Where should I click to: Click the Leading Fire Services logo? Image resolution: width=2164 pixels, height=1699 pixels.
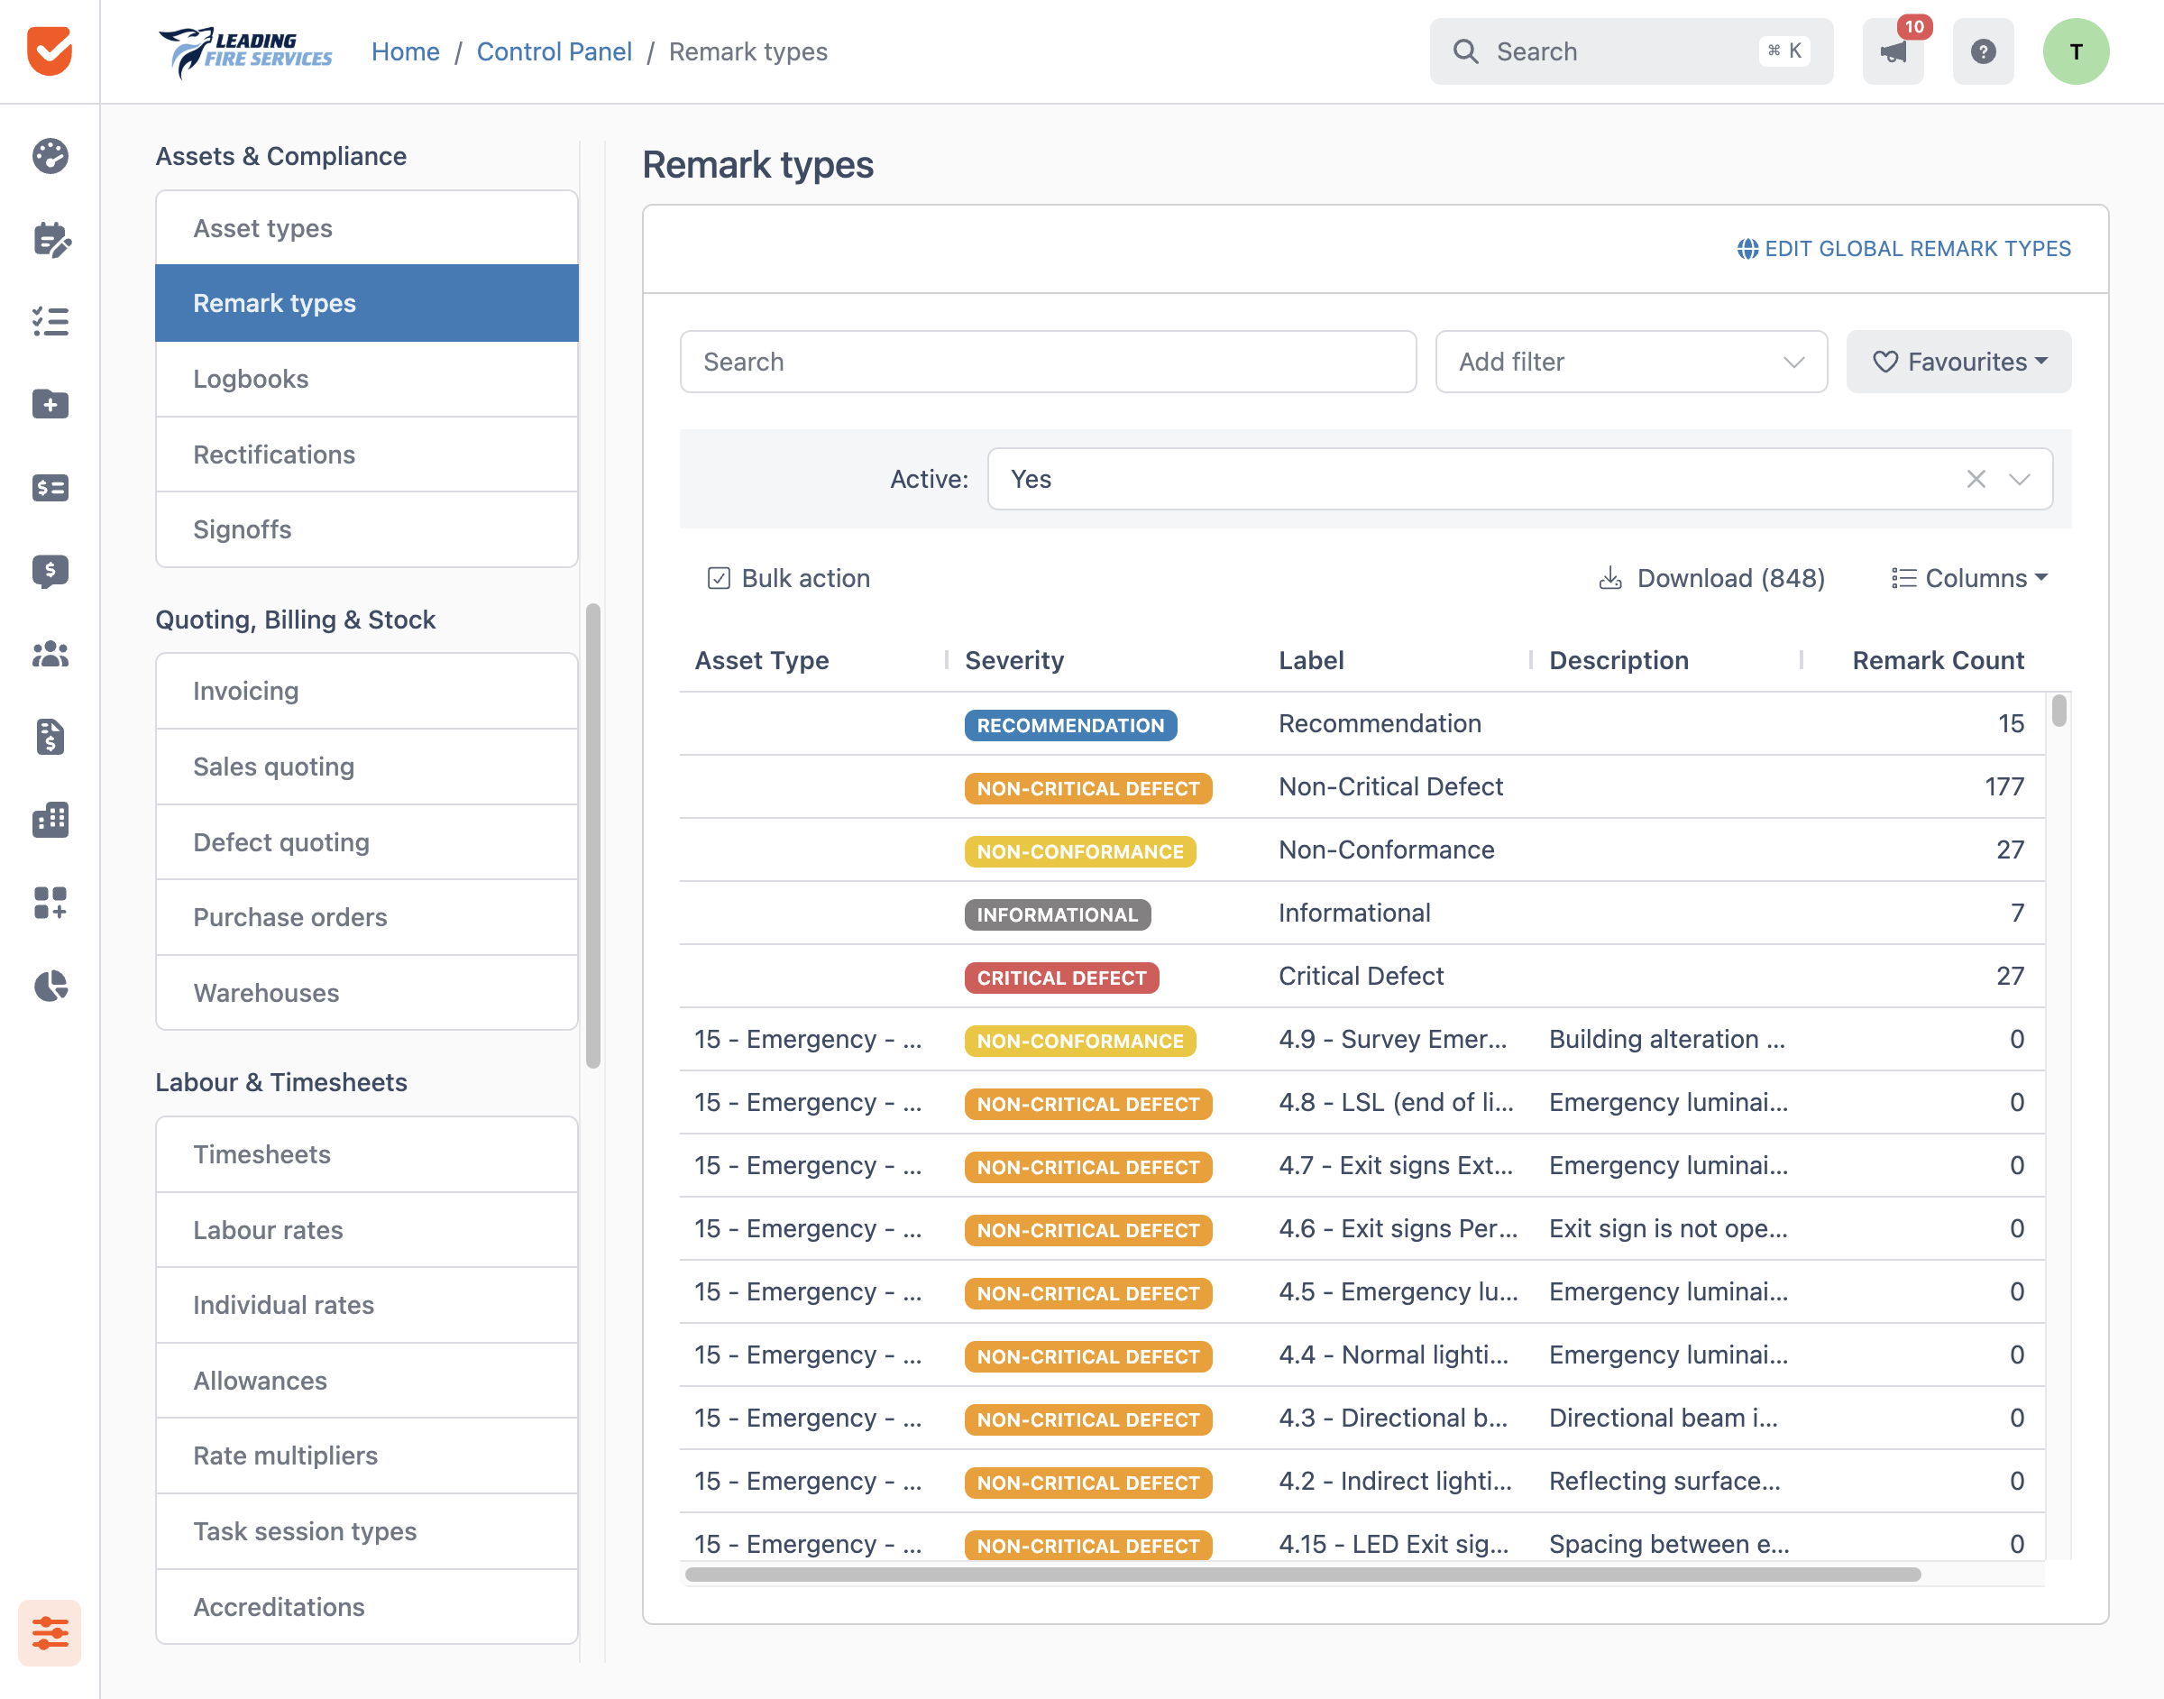click(245, 51)
